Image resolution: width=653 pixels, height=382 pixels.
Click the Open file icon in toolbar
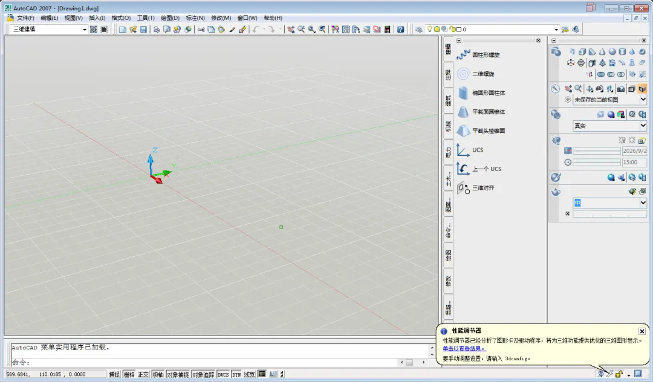click(133, 30)
